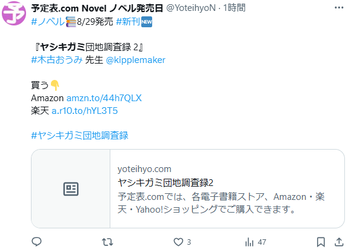Repost the tweet with retweet icon

tap(107, 242)
